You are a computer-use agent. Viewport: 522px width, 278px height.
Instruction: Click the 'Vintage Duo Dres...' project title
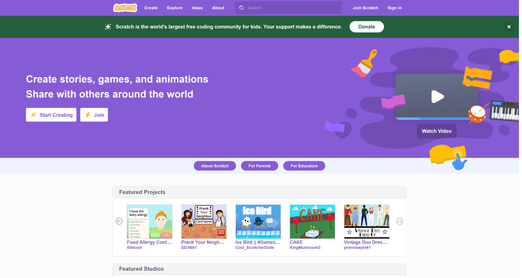point(366,242)
